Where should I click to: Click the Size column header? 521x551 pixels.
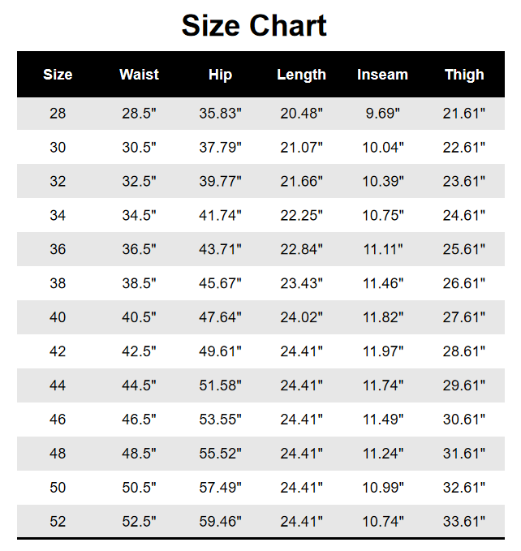[58, 75]
